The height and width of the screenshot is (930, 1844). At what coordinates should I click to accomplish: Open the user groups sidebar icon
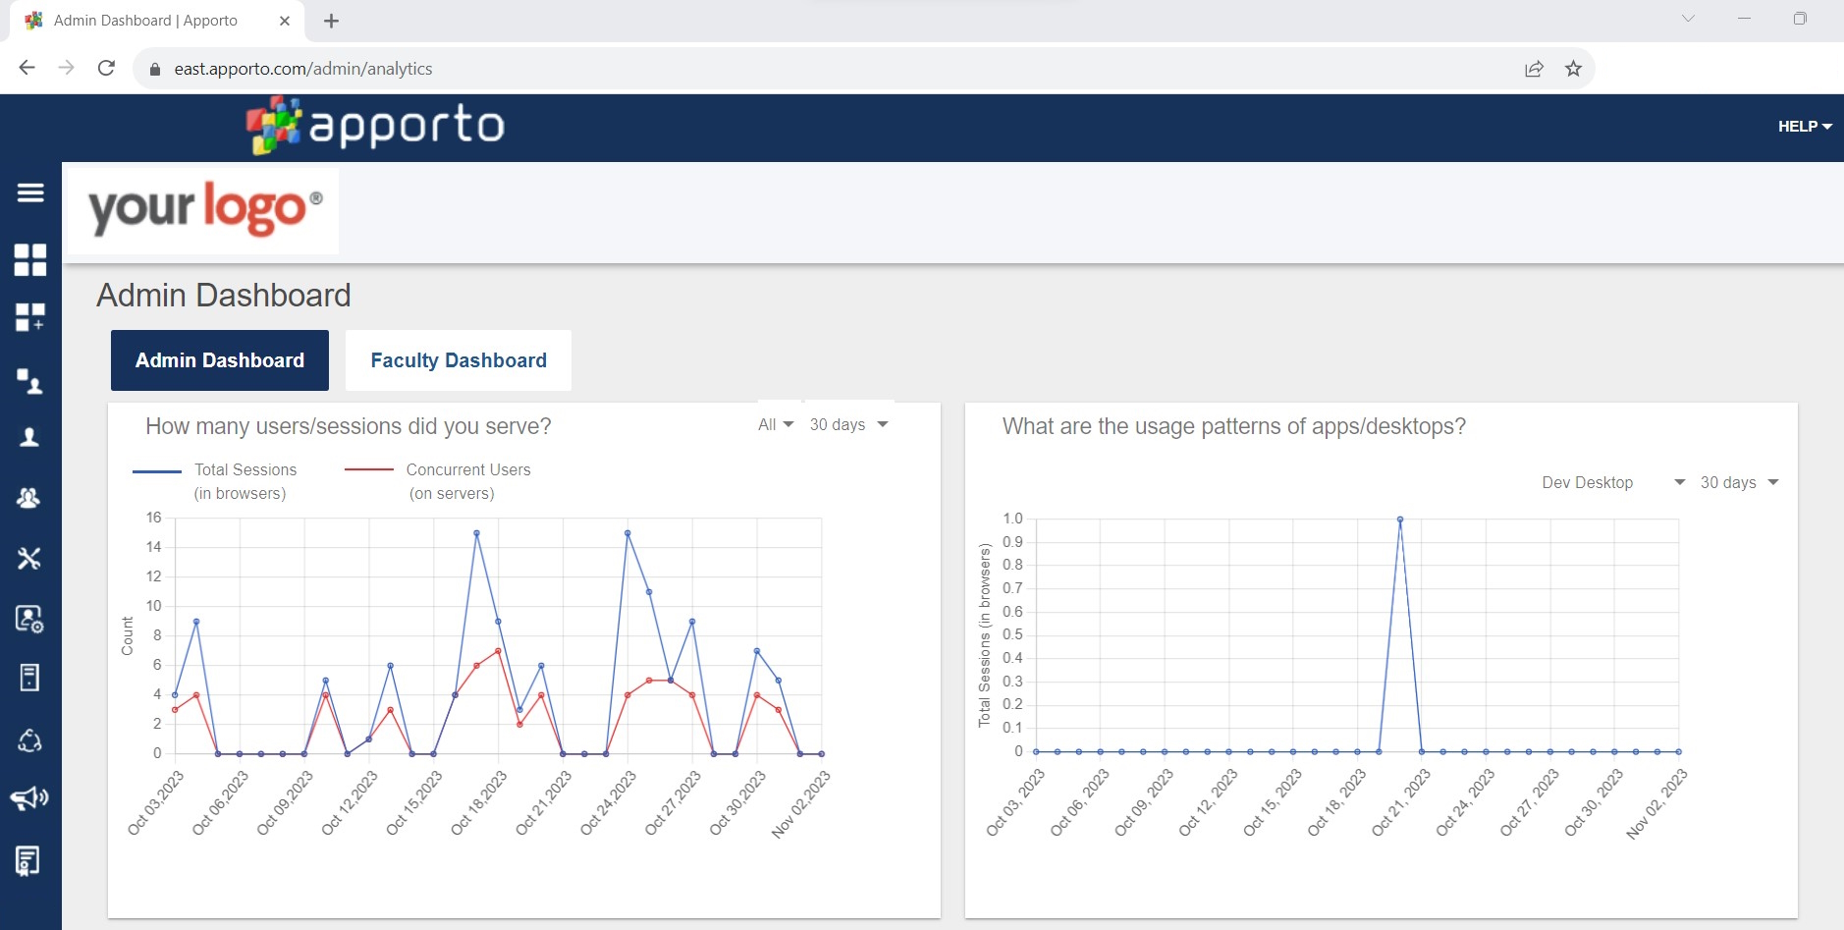pyautogui.click(x=29, y=498)
